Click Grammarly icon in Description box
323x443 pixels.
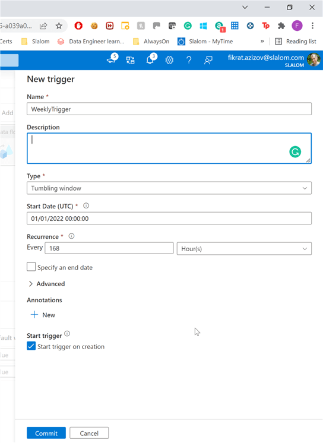[295, 151]
